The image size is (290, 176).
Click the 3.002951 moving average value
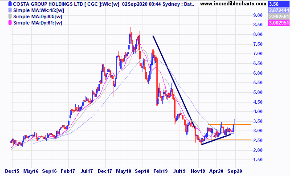pos(278,23)
